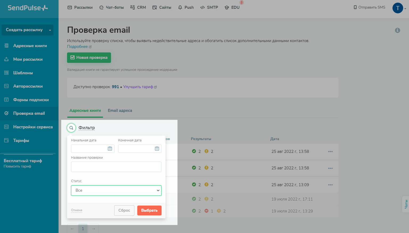Open the user avatar account menu
409x233 pixels.
click(x=398, y=8)
